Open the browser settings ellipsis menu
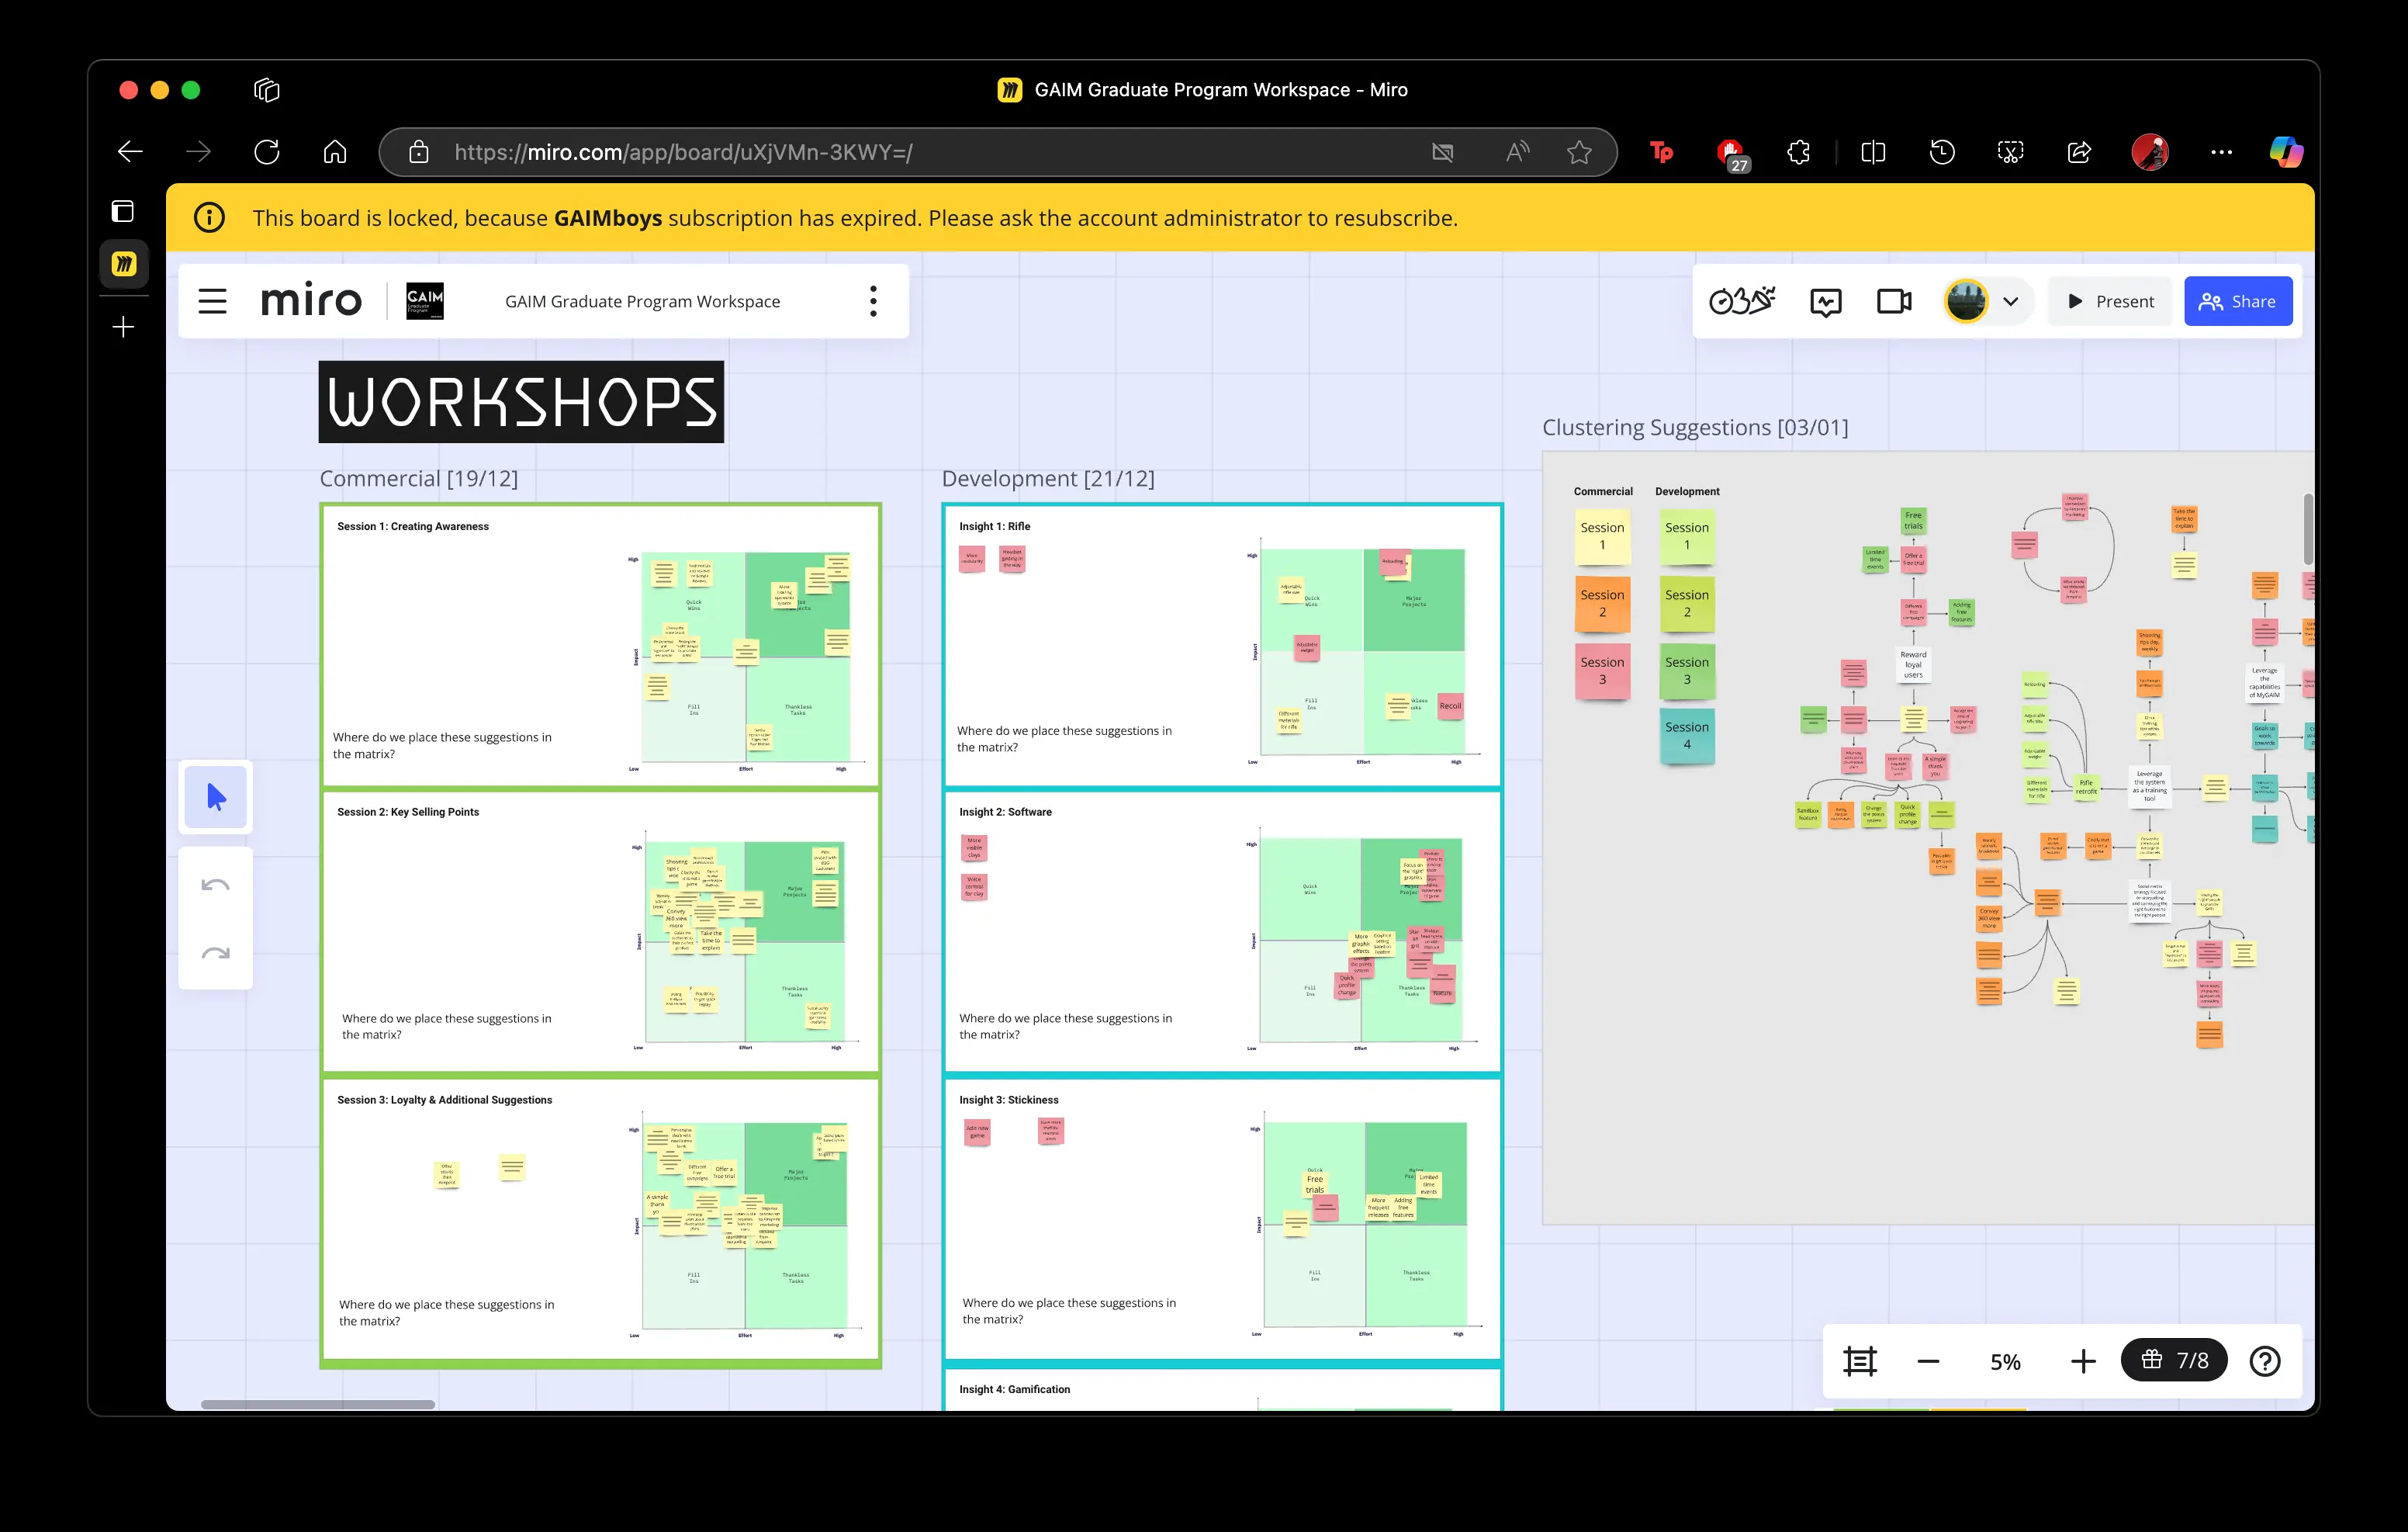 2222,151
